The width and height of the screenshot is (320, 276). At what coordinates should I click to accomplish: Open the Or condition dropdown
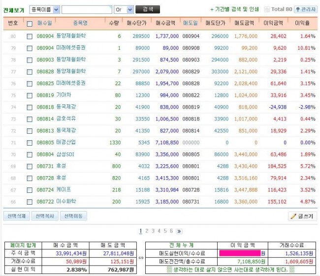[x=124, y=9]
